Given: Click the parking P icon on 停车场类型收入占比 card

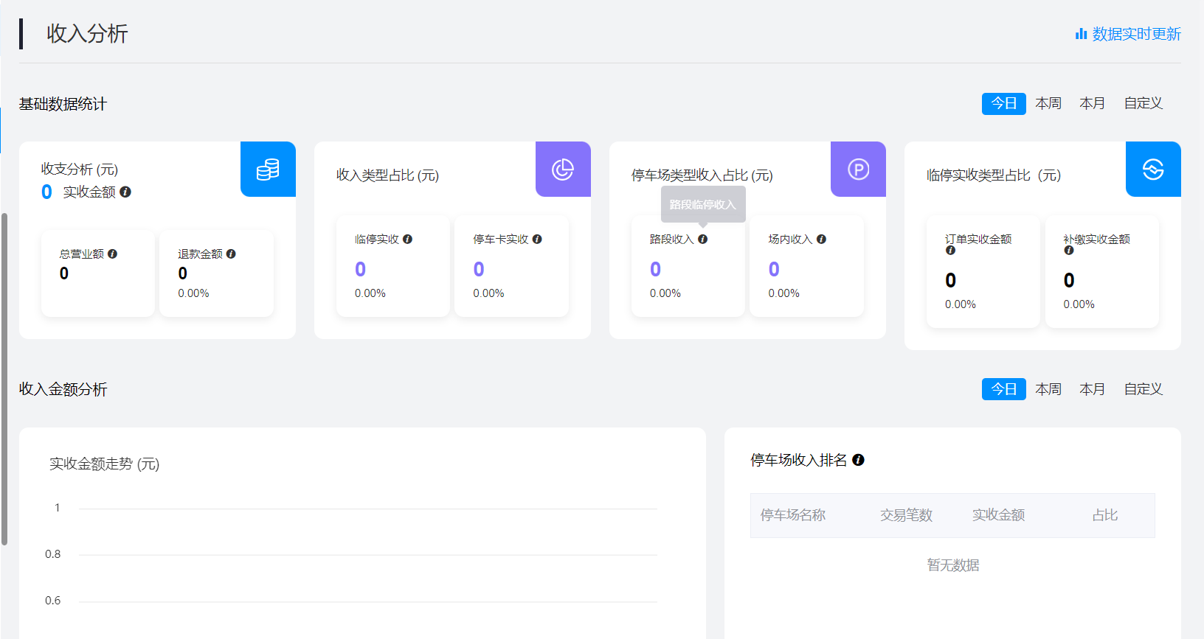Looking at the screenshot, I should 858,170.
